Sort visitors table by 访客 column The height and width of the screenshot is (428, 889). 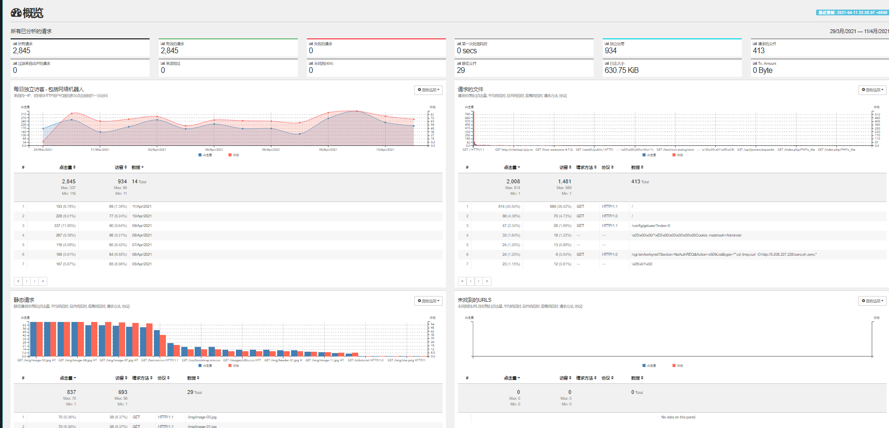coord(121,167)
